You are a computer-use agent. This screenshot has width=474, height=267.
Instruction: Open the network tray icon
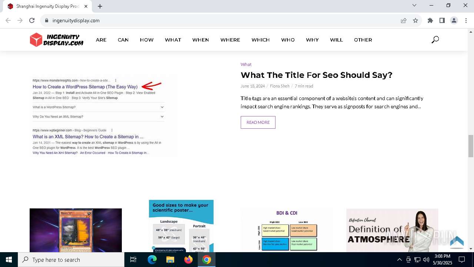[417, 260]
